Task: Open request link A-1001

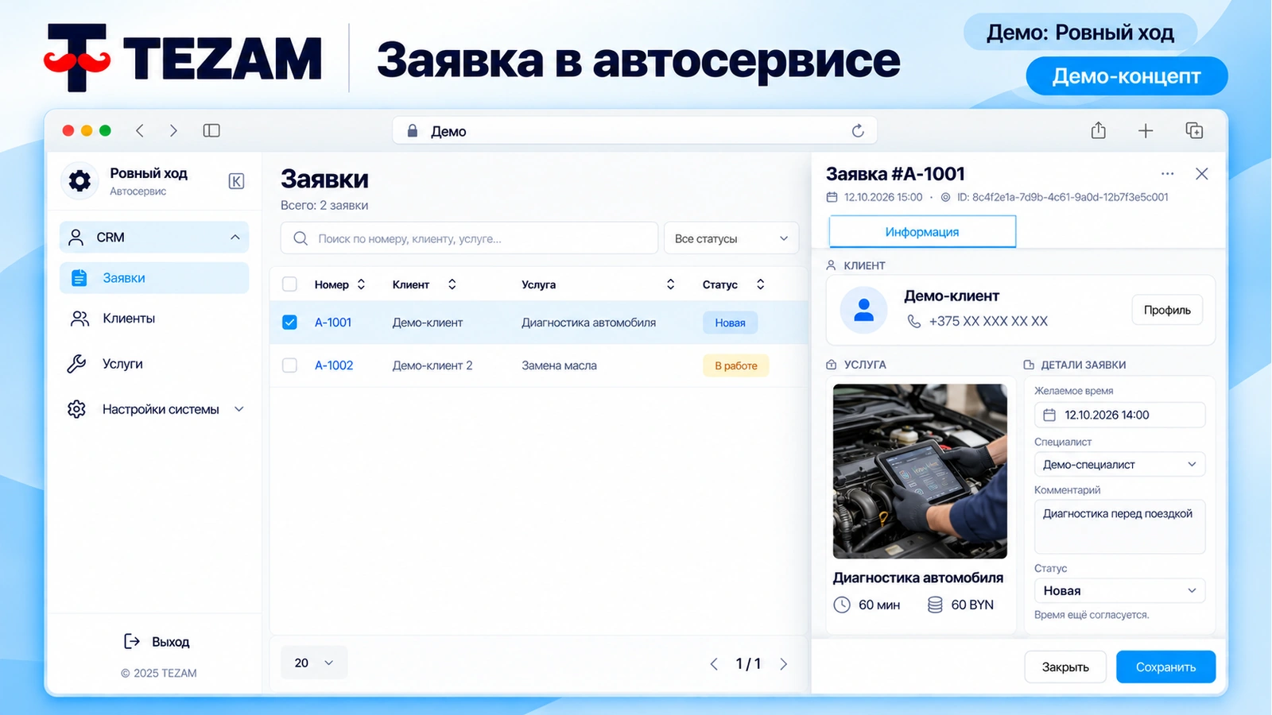Action: click(333, 323)
